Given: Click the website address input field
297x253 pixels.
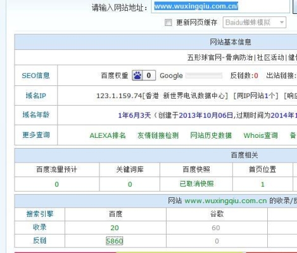Looking at the screenshot, I should pyautogui.click(x=220, y=6).
